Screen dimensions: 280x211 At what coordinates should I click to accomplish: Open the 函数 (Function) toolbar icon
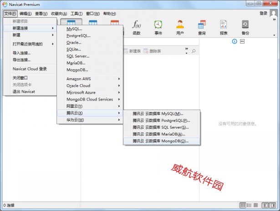tap(136, 27)
